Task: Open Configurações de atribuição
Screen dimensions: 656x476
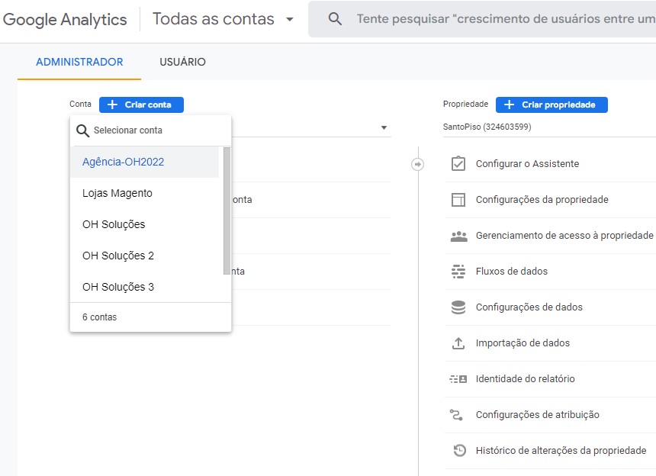Action: coord(550,415)
